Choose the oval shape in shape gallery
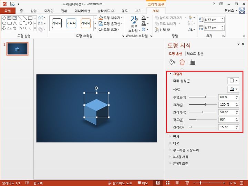The width and height of the screenshot is (248, 186). (x=4, y=23)
